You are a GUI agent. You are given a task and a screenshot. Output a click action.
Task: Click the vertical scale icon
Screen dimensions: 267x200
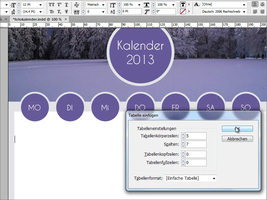coord(112,5)
